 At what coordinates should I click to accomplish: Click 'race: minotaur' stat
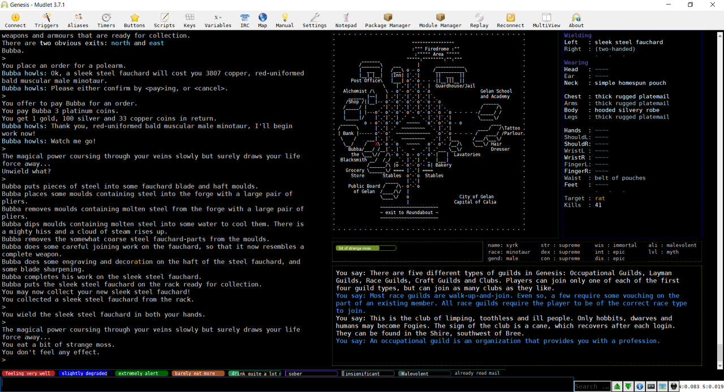point(509,252)
